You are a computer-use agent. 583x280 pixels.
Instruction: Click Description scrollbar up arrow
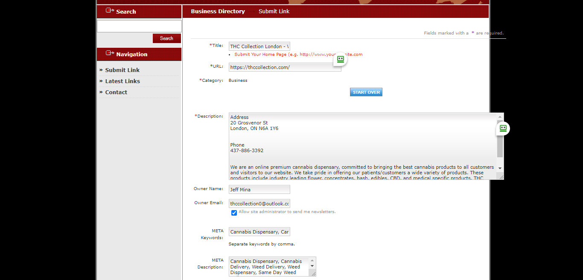500,116
